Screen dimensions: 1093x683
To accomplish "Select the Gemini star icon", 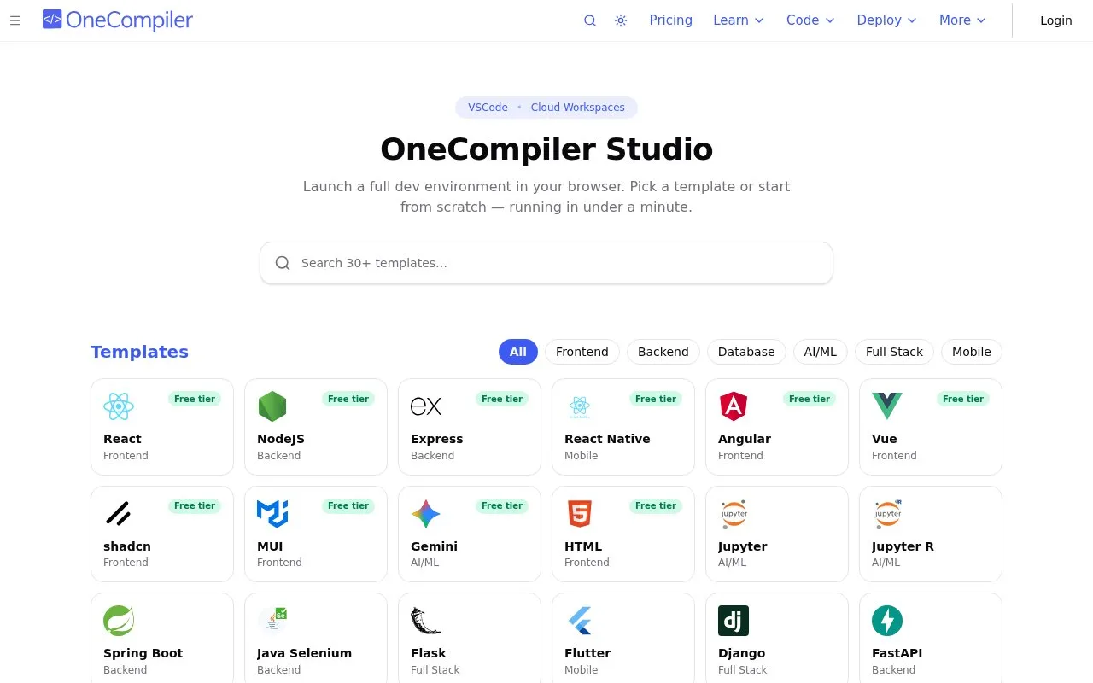I will point(426,514).
